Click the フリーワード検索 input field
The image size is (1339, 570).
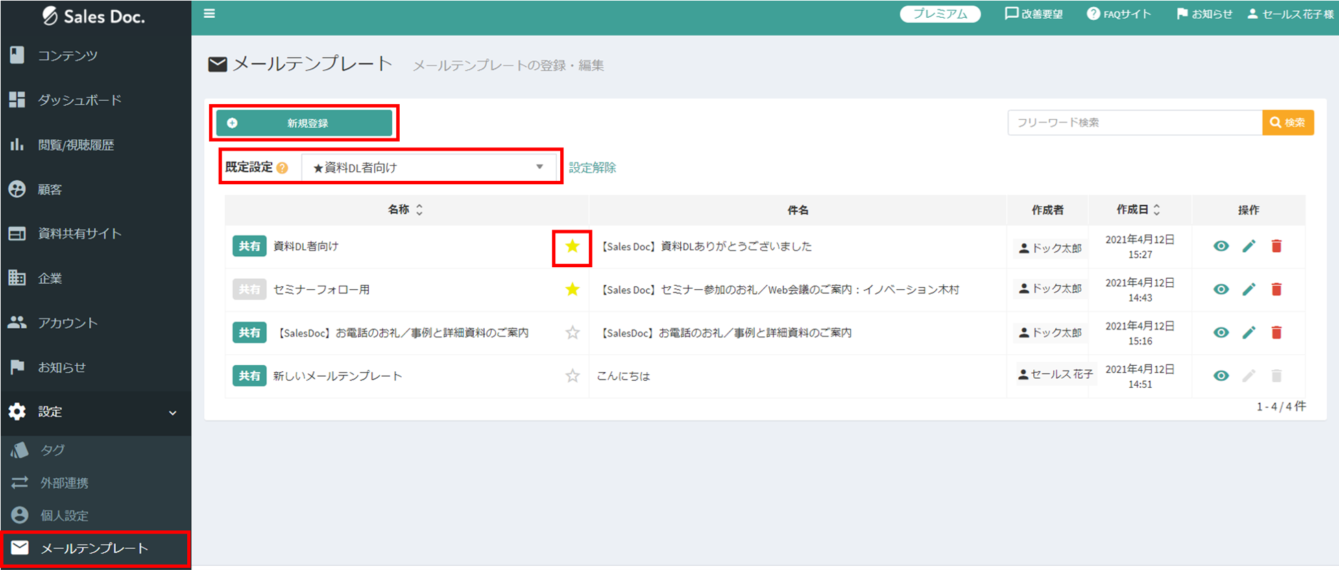point(1135,123)
